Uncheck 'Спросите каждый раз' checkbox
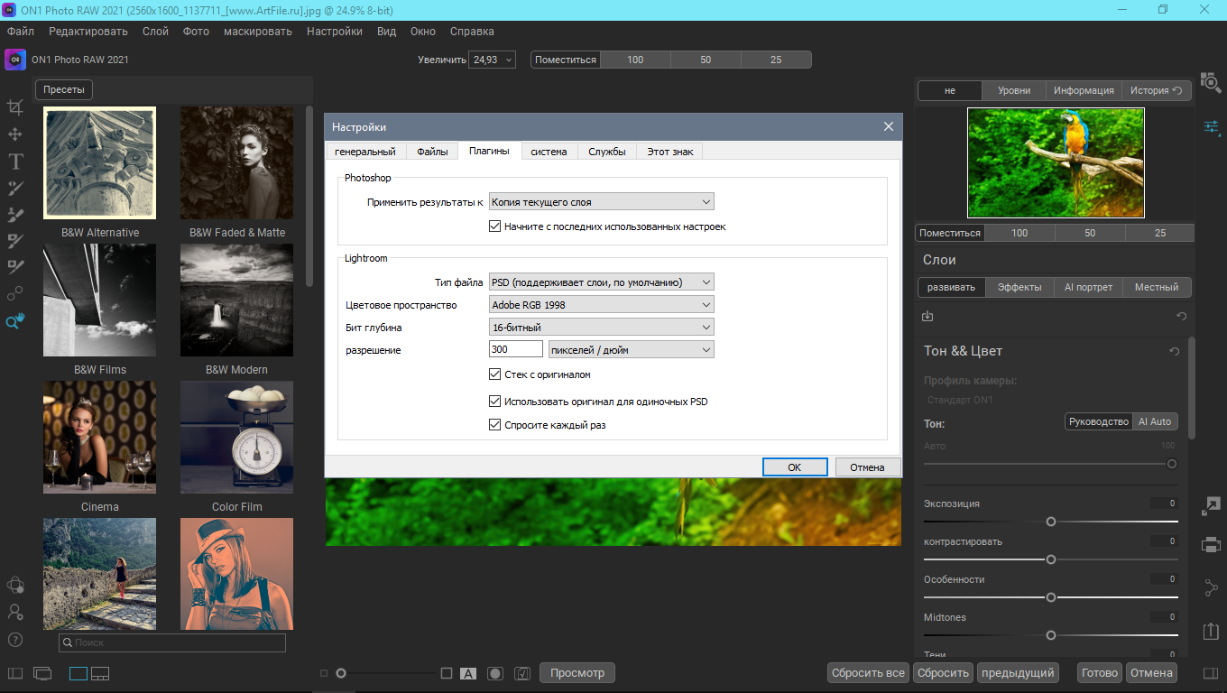 [x=494, y=425]
